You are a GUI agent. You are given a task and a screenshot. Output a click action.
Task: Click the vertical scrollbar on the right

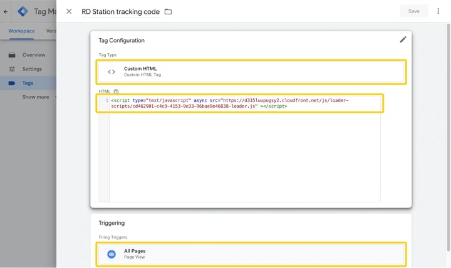448,138
